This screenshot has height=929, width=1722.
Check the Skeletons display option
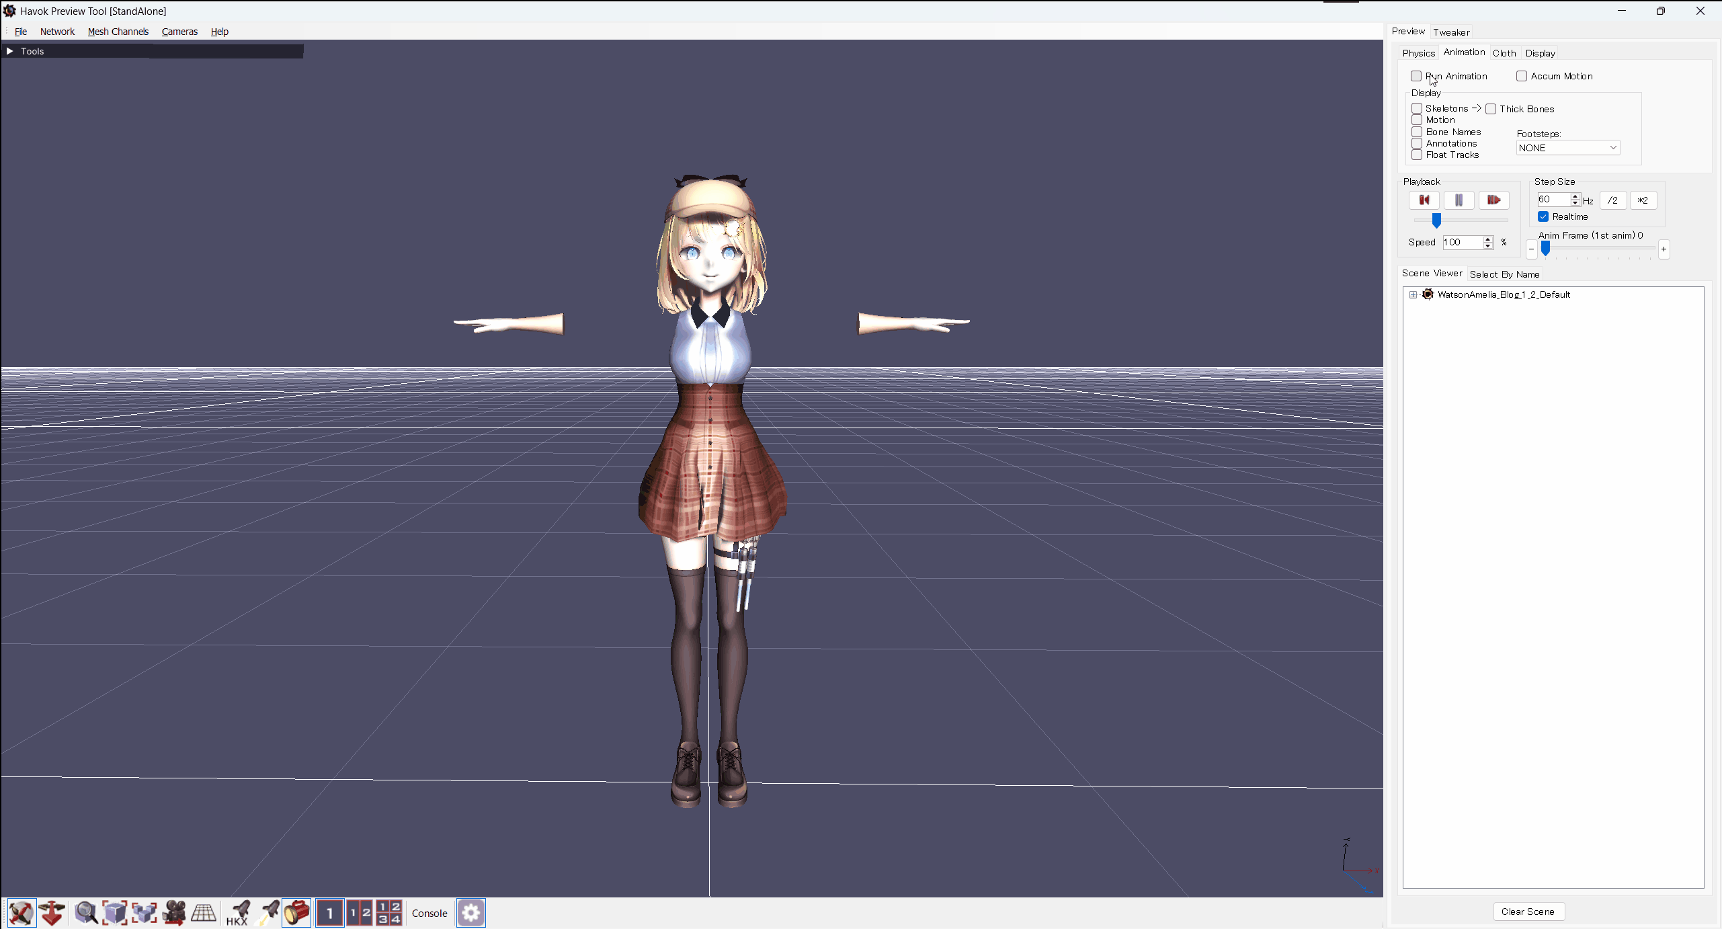pyautogui.click(x=1417, y=108)
